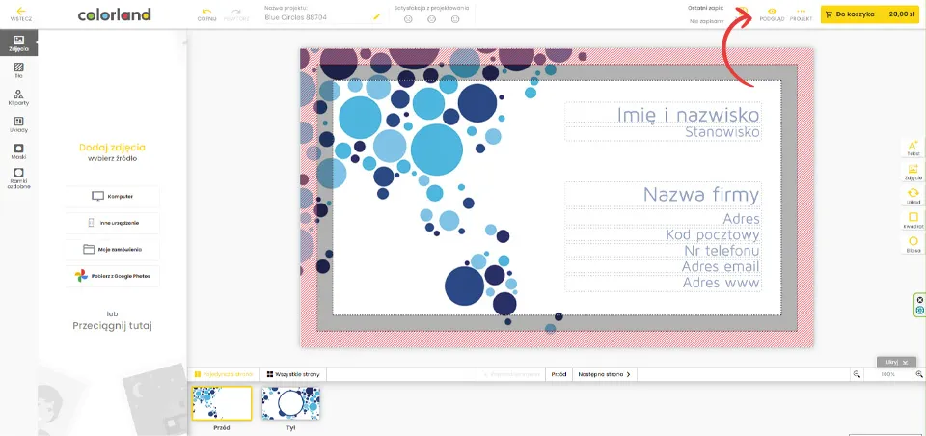Open the Tło background panel
This screenshot has height=436, width=926.
point(18,69)
